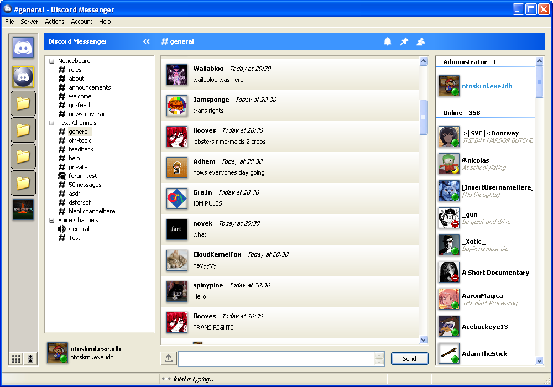This screenshot has width=553, height=387.
Task: Click the Send button
Action: click(x=409, y=358)
